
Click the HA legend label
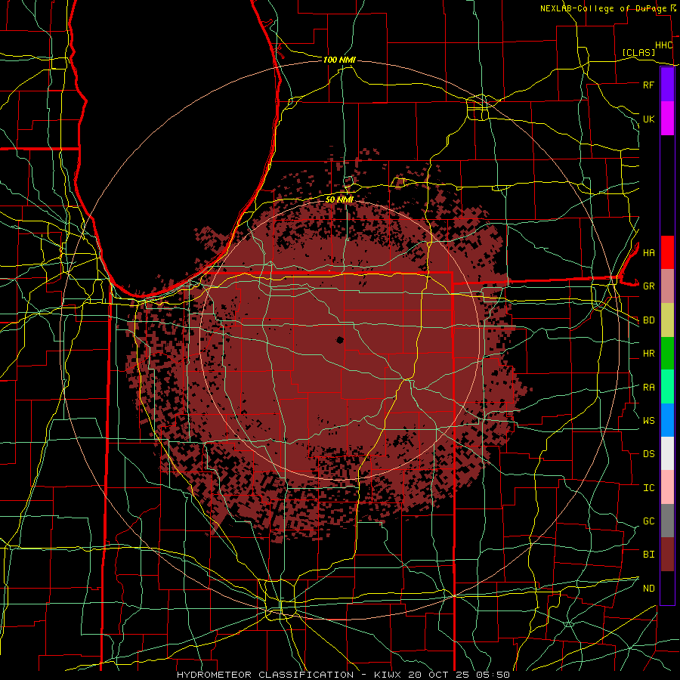click(649, 253)
